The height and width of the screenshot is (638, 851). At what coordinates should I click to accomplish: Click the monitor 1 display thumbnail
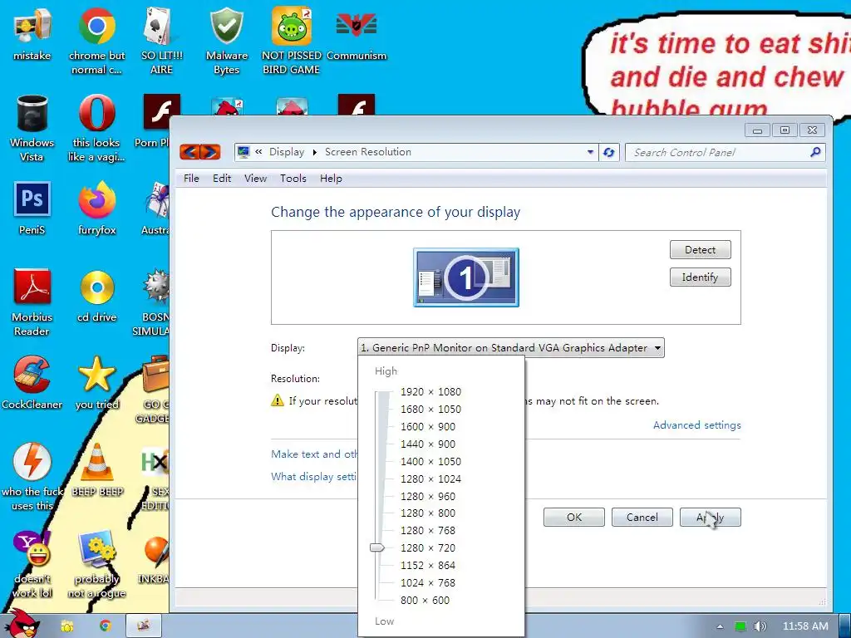(x=465, y=277)
